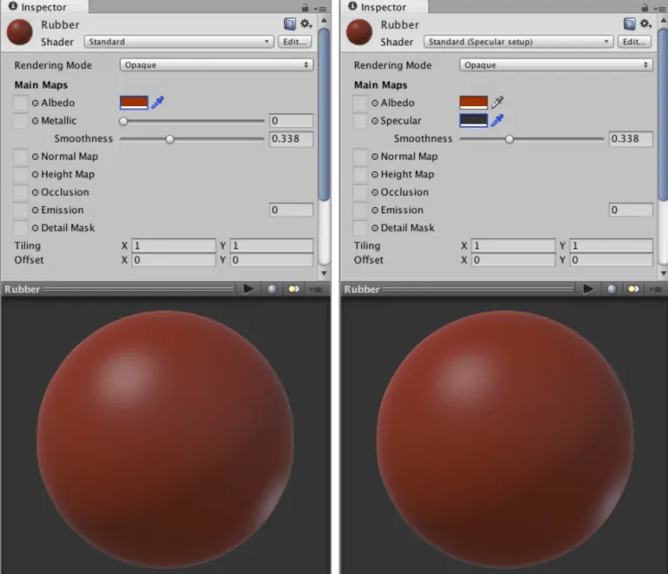Click Emission value field in left Inspector
This screenshot has height=574, width=668.
coord(291,210)
